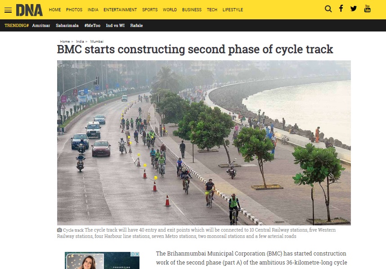Open the LIFESTYLE menu item
This screenshot has height=269, width=386.
point(233,10)
